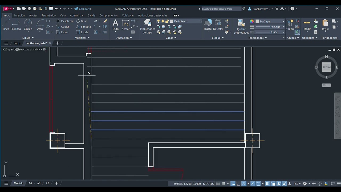Image resolution: width=341 pixels, height=192 pixels.
Task: Select the Línea drawing tool
Action: click(x=6, y=25)
